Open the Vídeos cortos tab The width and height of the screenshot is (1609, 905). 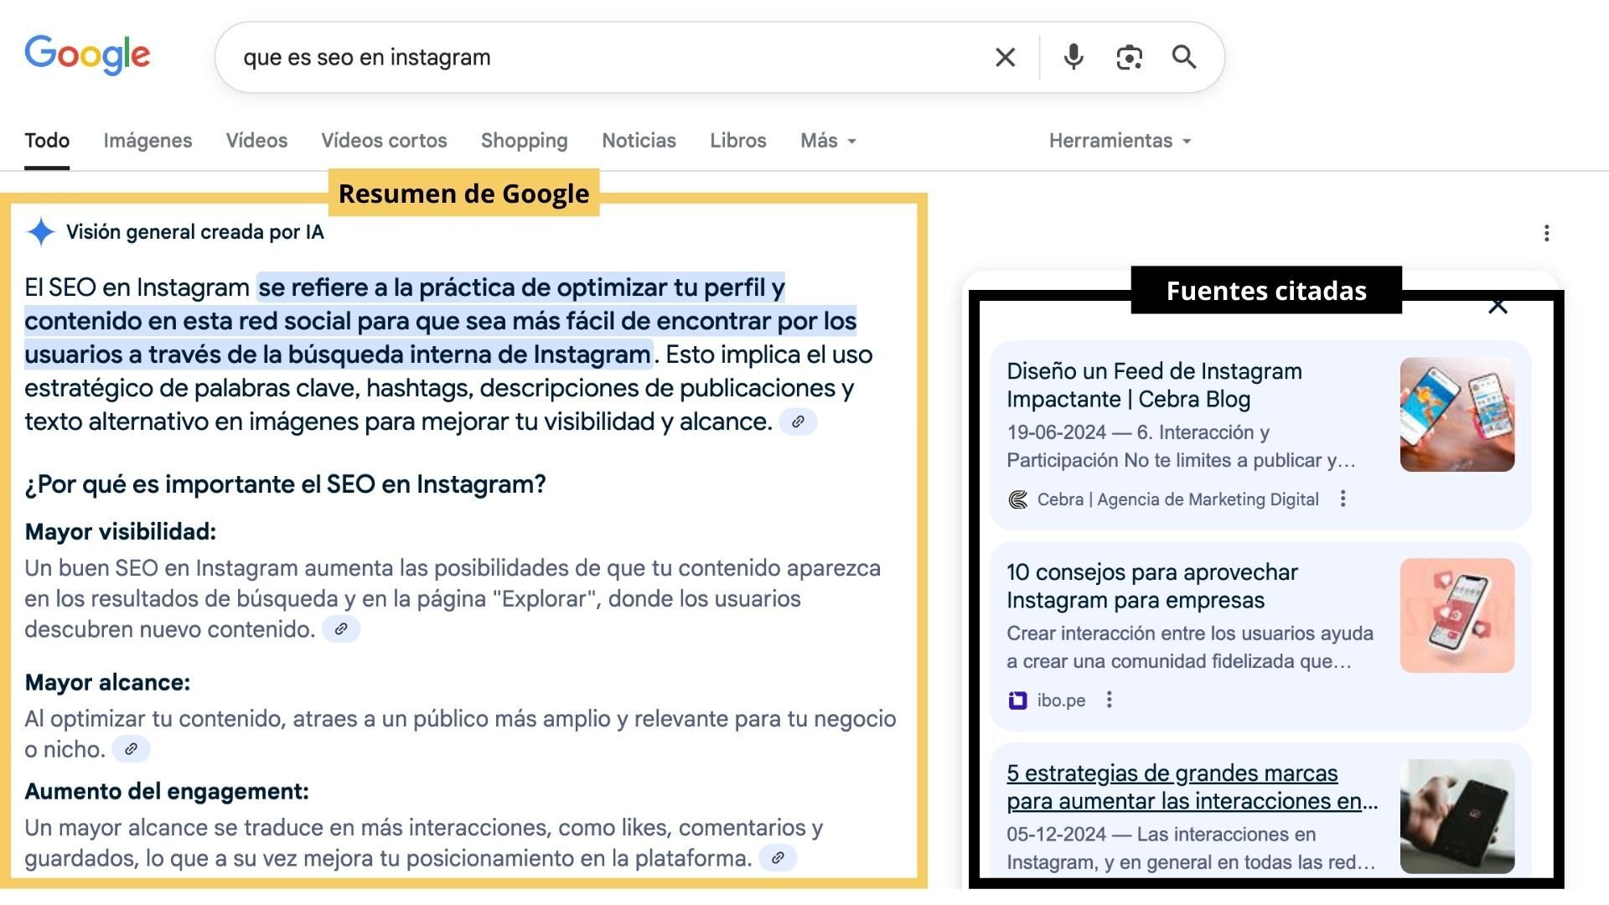coord(384,141)
